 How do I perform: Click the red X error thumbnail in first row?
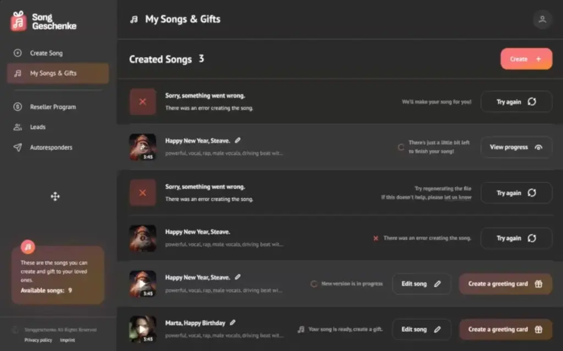142,102
